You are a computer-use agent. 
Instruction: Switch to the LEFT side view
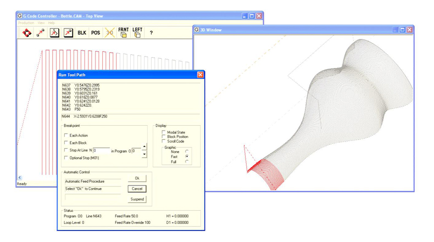pos(137,33)
